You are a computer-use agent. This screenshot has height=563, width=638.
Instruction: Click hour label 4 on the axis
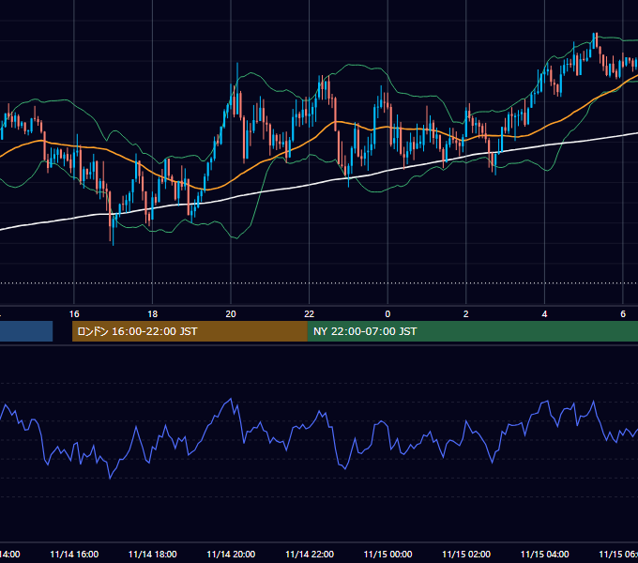click(544, 314)
